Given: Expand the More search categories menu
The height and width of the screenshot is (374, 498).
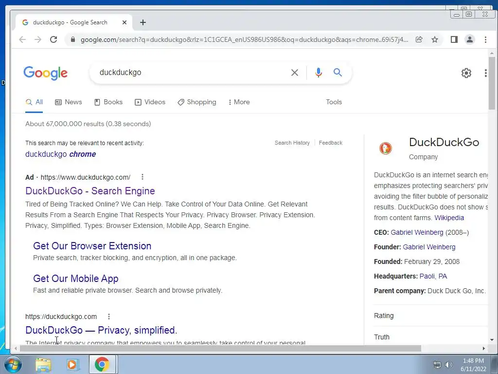Looking at the screenshot, I should 239,102.
